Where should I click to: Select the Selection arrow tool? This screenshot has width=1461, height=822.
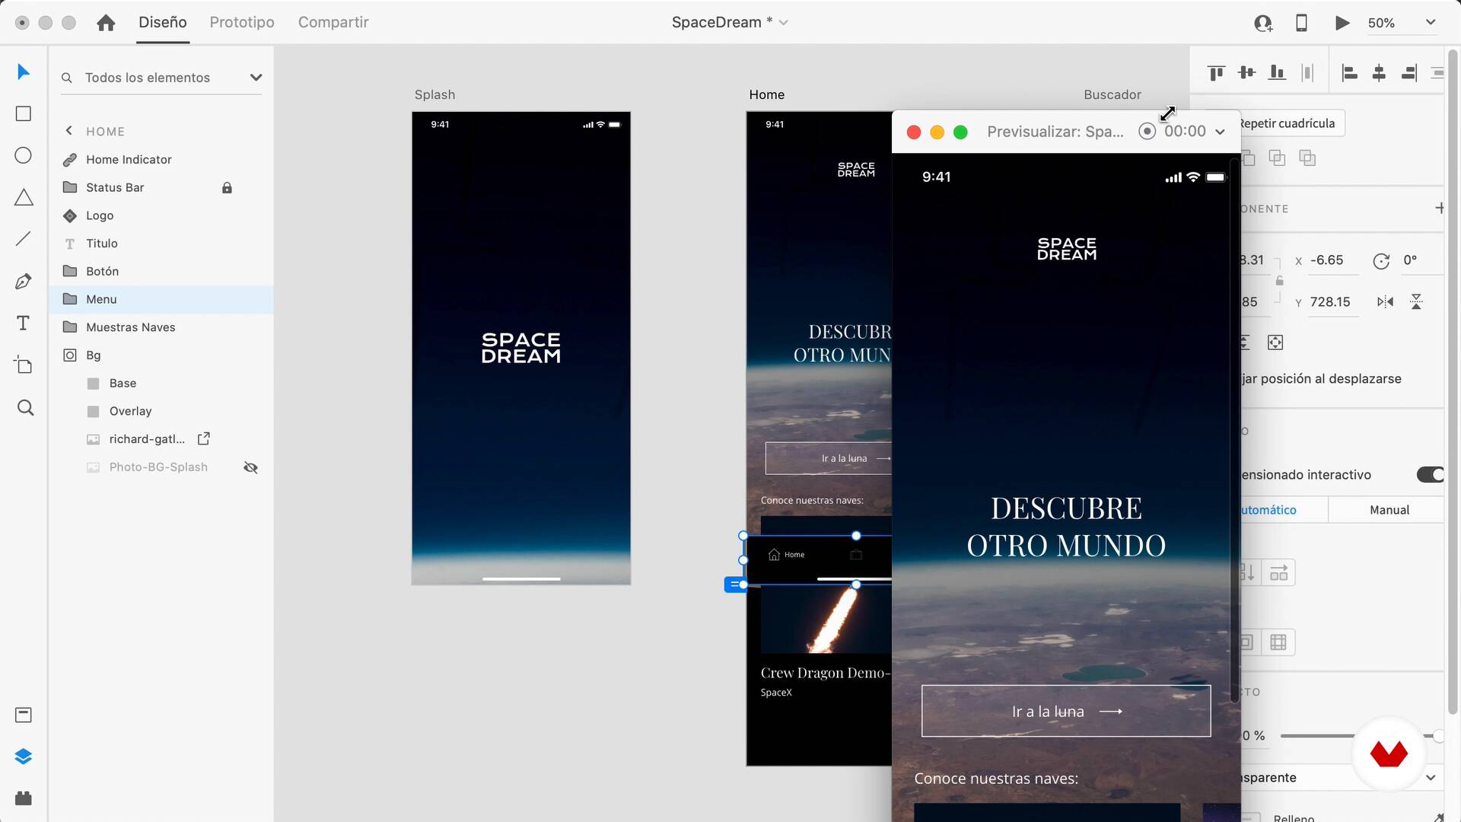24,72
